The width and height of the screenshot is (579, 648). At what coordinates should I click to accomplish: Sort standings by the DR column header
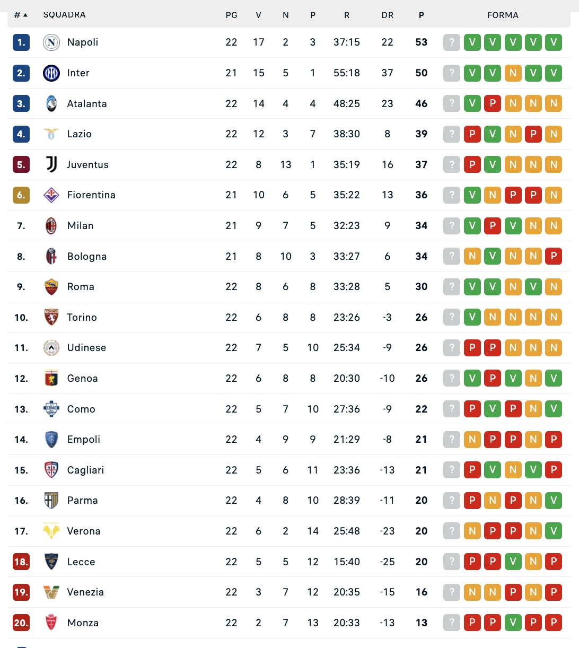(388, 15)
